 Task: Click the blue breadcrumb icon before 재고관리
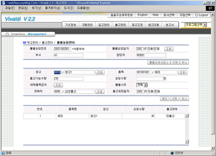pyautogui.click(x=25, y=43)
